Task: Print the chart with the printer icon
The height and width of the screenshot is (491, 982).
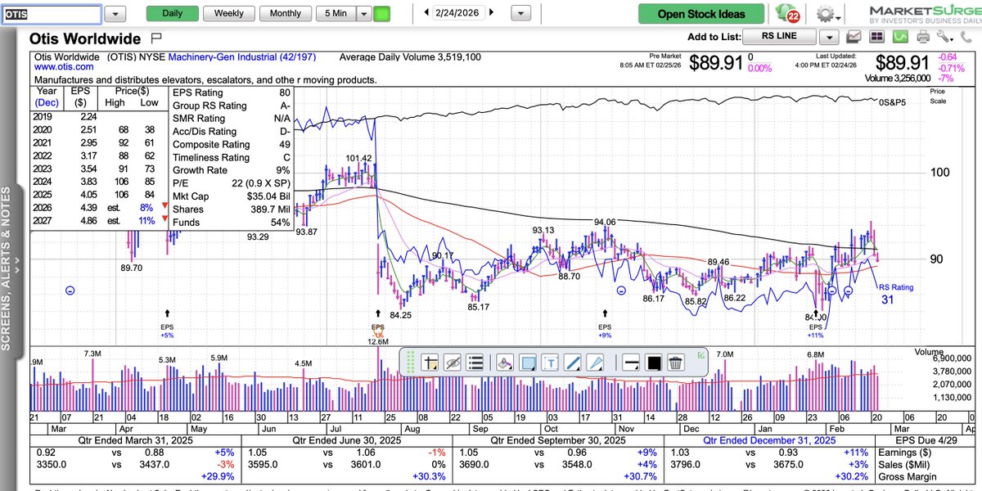Action: point(923,37)
